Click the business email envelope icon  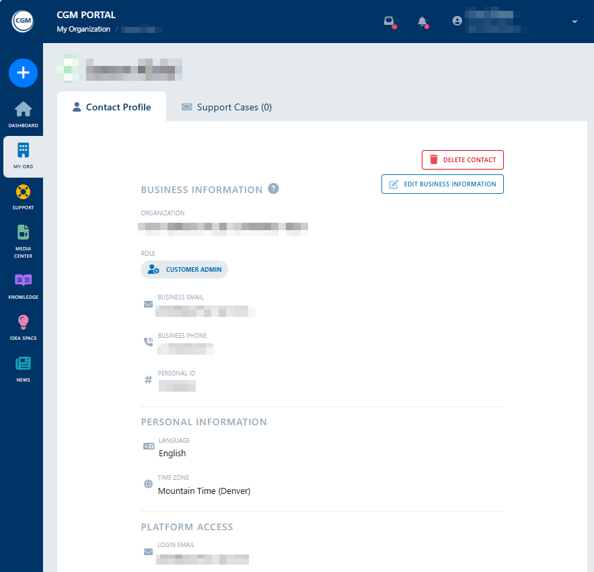pos(148,304)
